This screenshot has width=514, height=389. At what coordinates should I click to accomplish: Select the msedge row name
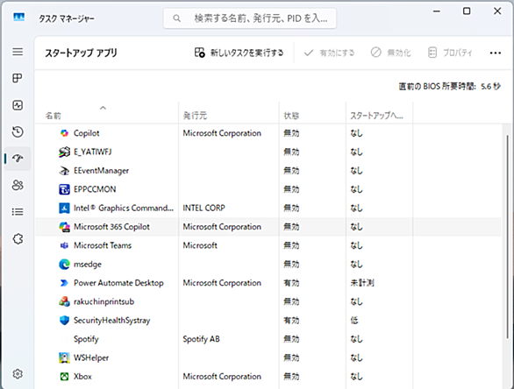88,265
